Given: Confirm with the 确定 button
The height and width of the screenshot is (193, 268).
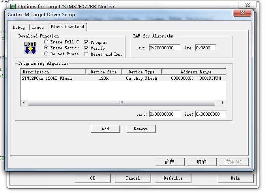Looking at the screenshot, I should click(170, 162).
